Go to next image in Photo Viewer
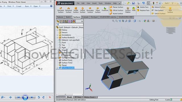This screenshot has width=182, height=102. click(x=32, y=97)
